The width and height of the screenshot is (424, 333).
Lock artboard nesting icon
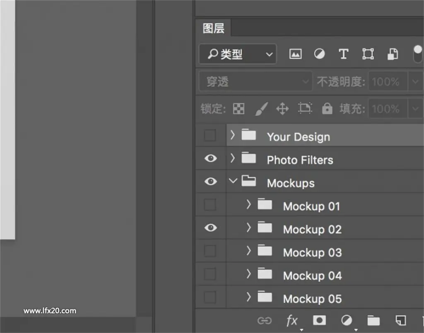pos(305,108)
